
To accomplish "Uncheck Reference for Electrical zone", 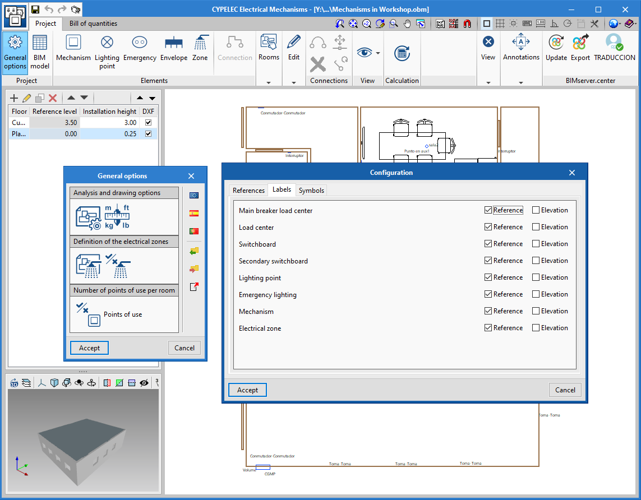I will 488,327.
